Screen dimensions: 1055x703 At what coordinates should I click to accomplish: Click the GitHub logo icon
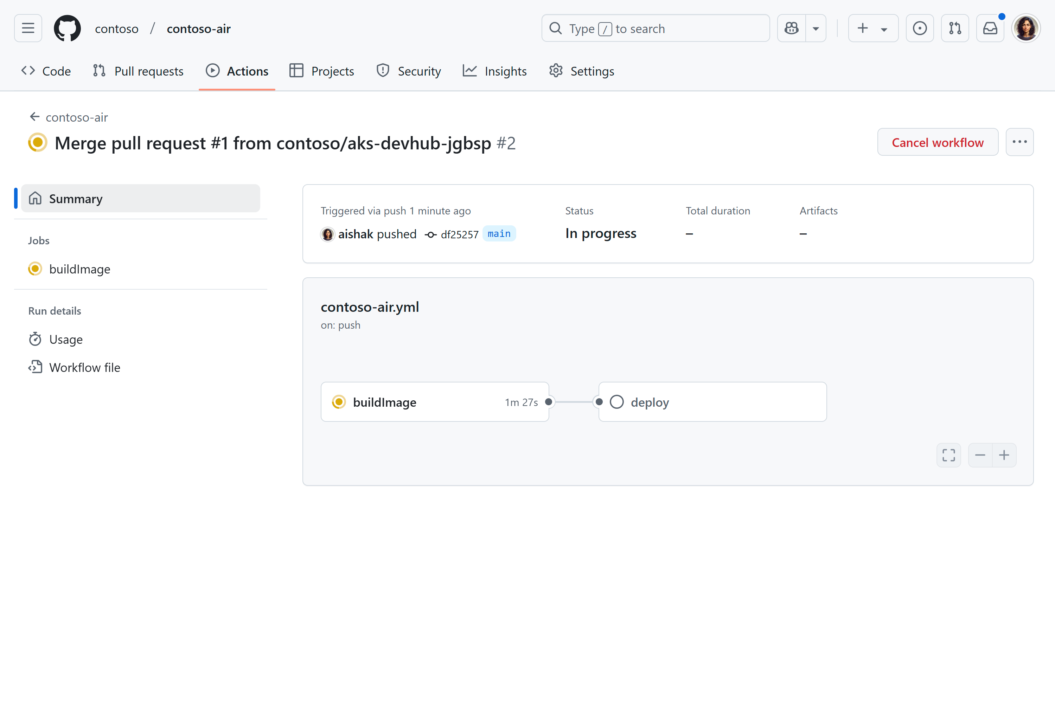(67, 28)
